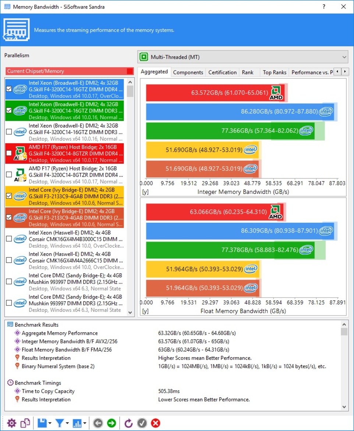Click the yellow 51.964GB/s Float bar
The height and width of the screenshot is (431, 354).
point(202,269)
